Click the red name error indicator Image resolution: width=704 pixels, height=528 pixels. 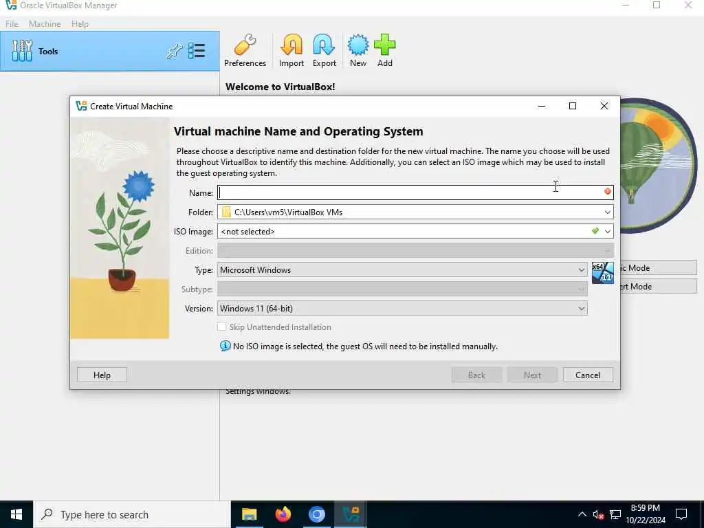608,192
